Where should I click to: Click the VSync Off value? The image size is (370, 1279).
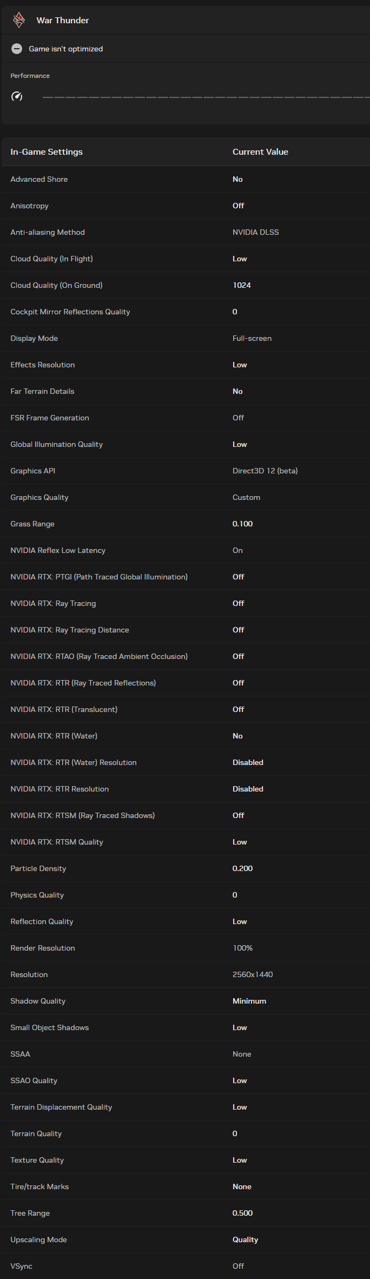[x=238, y=1266]
